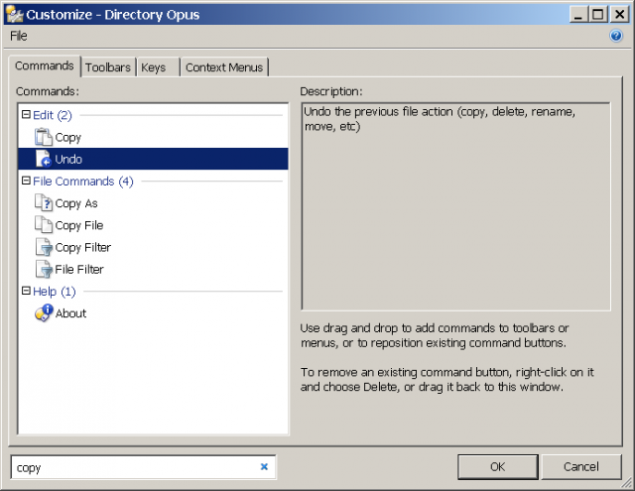
Task: Pick the Copy Filter funnel icon
Action: [44, 247]
